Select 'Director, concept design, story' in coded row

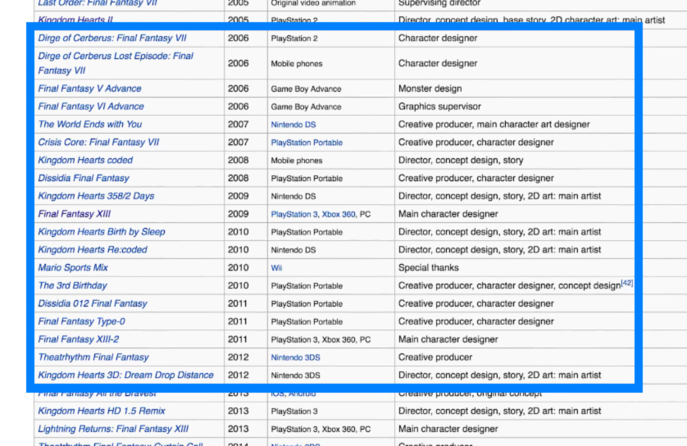(461, 161)
